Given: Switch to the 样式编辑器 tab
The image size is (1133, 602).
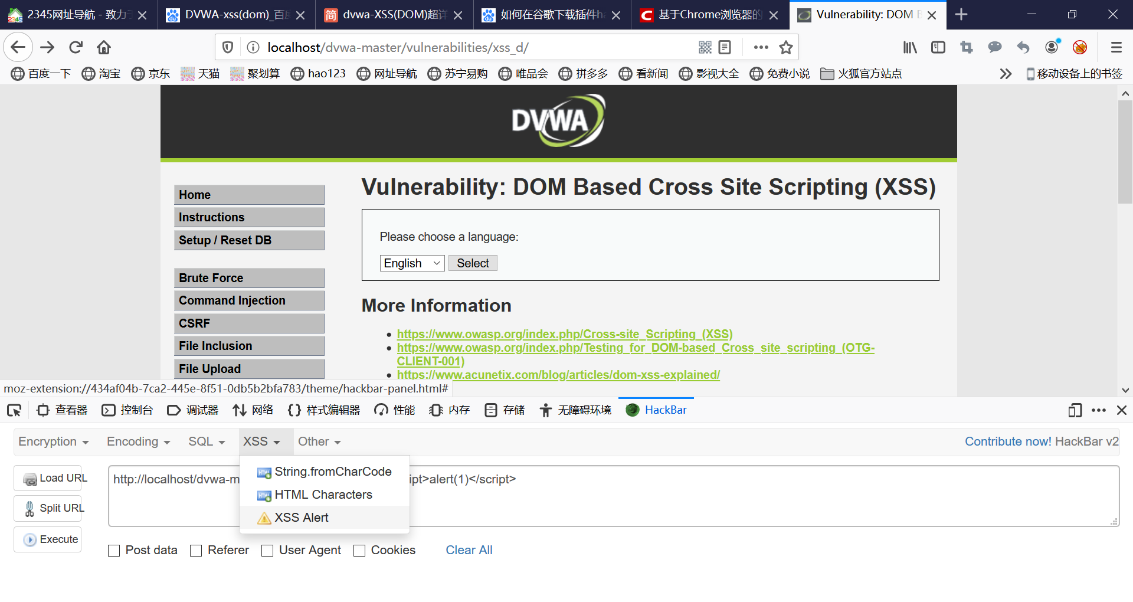Looking at the screenshot, I should [324, 410].
